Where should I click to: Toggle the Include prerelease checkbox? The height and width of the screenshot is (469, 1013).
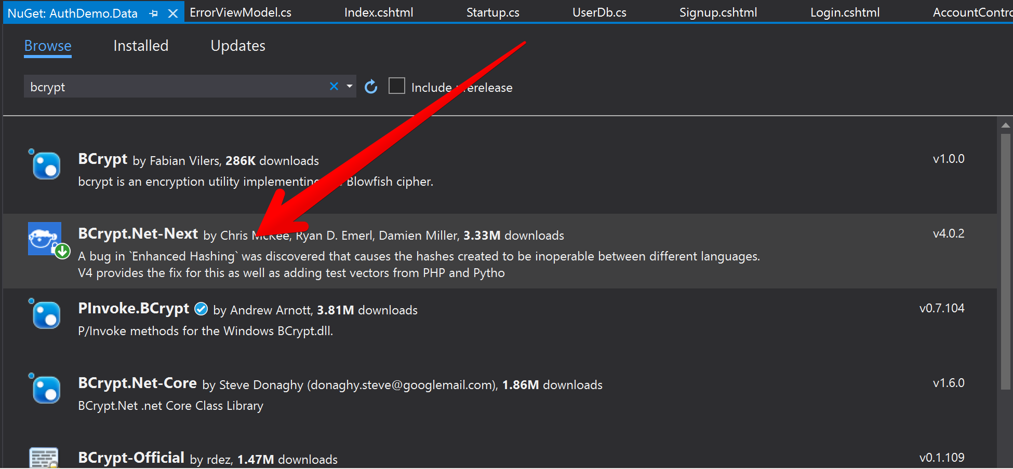(397, 86)
